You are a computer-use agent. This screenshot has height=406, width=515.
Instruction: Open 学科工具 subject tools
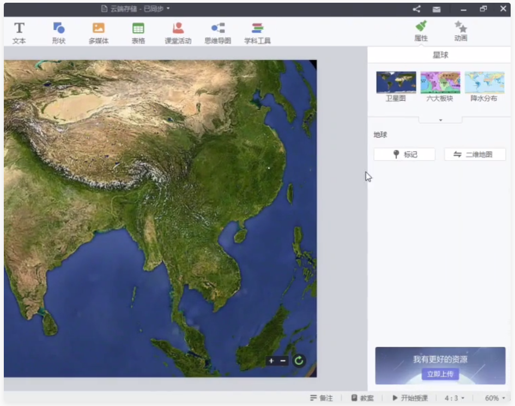pyautogui.click(x=257, y=33)
